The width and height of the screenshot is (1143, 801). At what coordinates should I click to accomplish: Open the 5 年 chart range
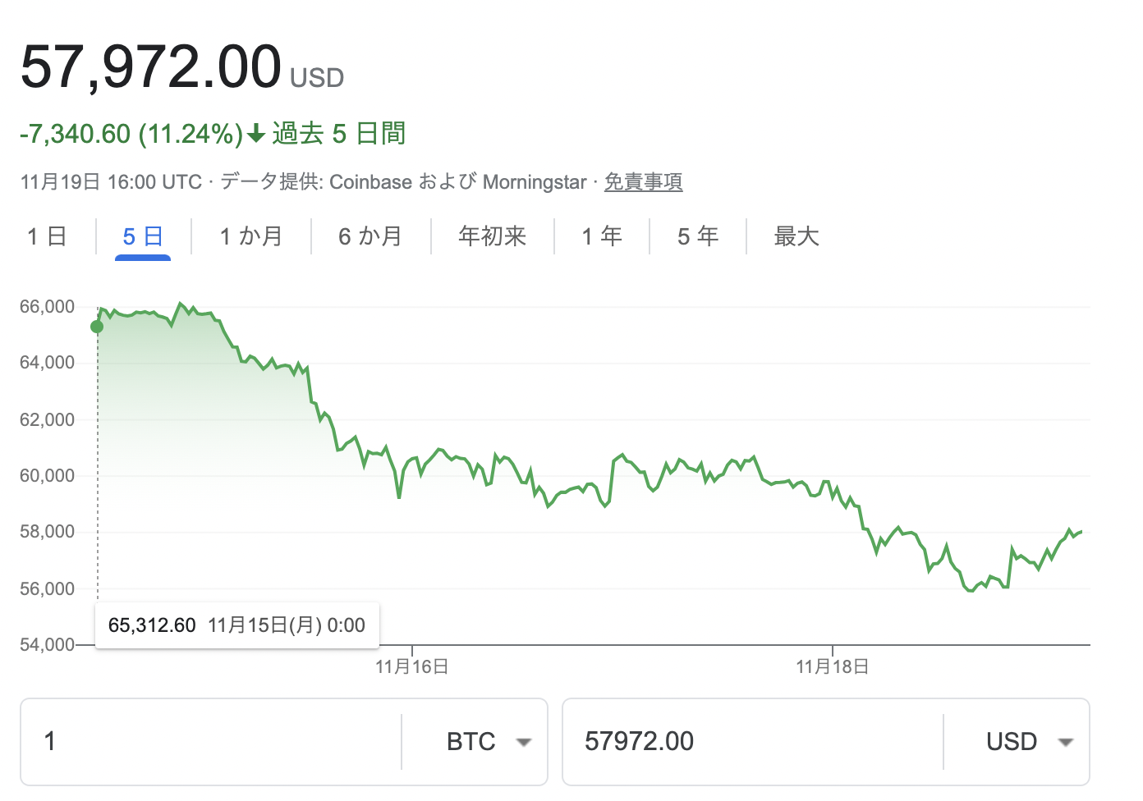[698, 236]
